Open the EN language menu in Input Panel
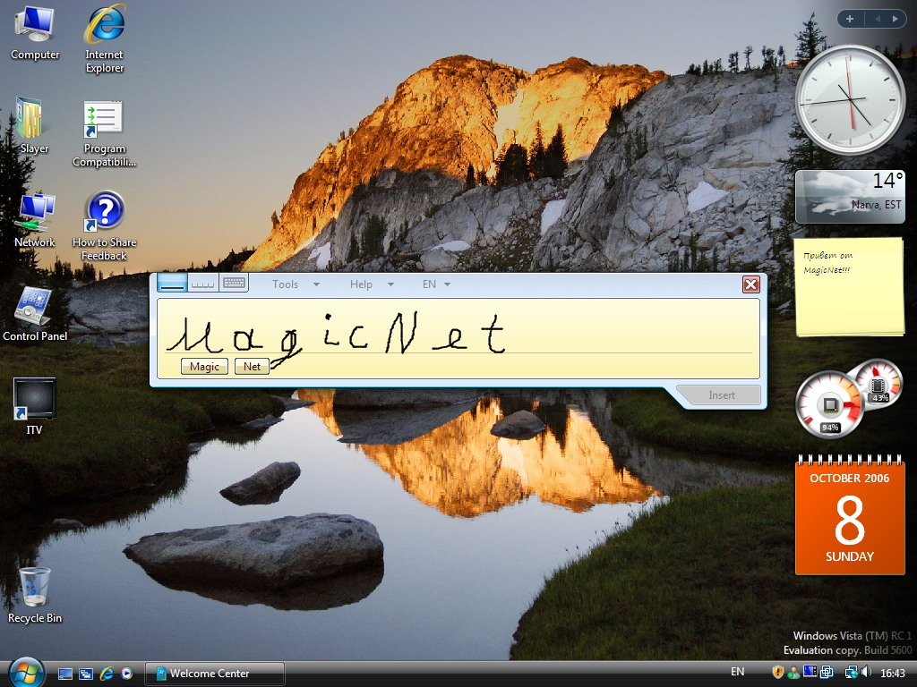 [429, 284]
